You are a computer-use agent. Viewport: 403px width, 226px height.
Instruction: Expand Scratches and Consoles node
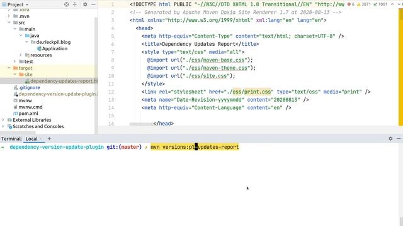point(3,126)
